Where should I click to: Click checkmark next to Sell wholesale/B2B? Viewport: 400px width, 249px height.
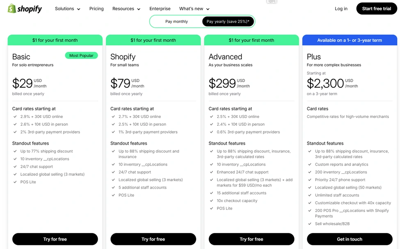coord(310,224)
